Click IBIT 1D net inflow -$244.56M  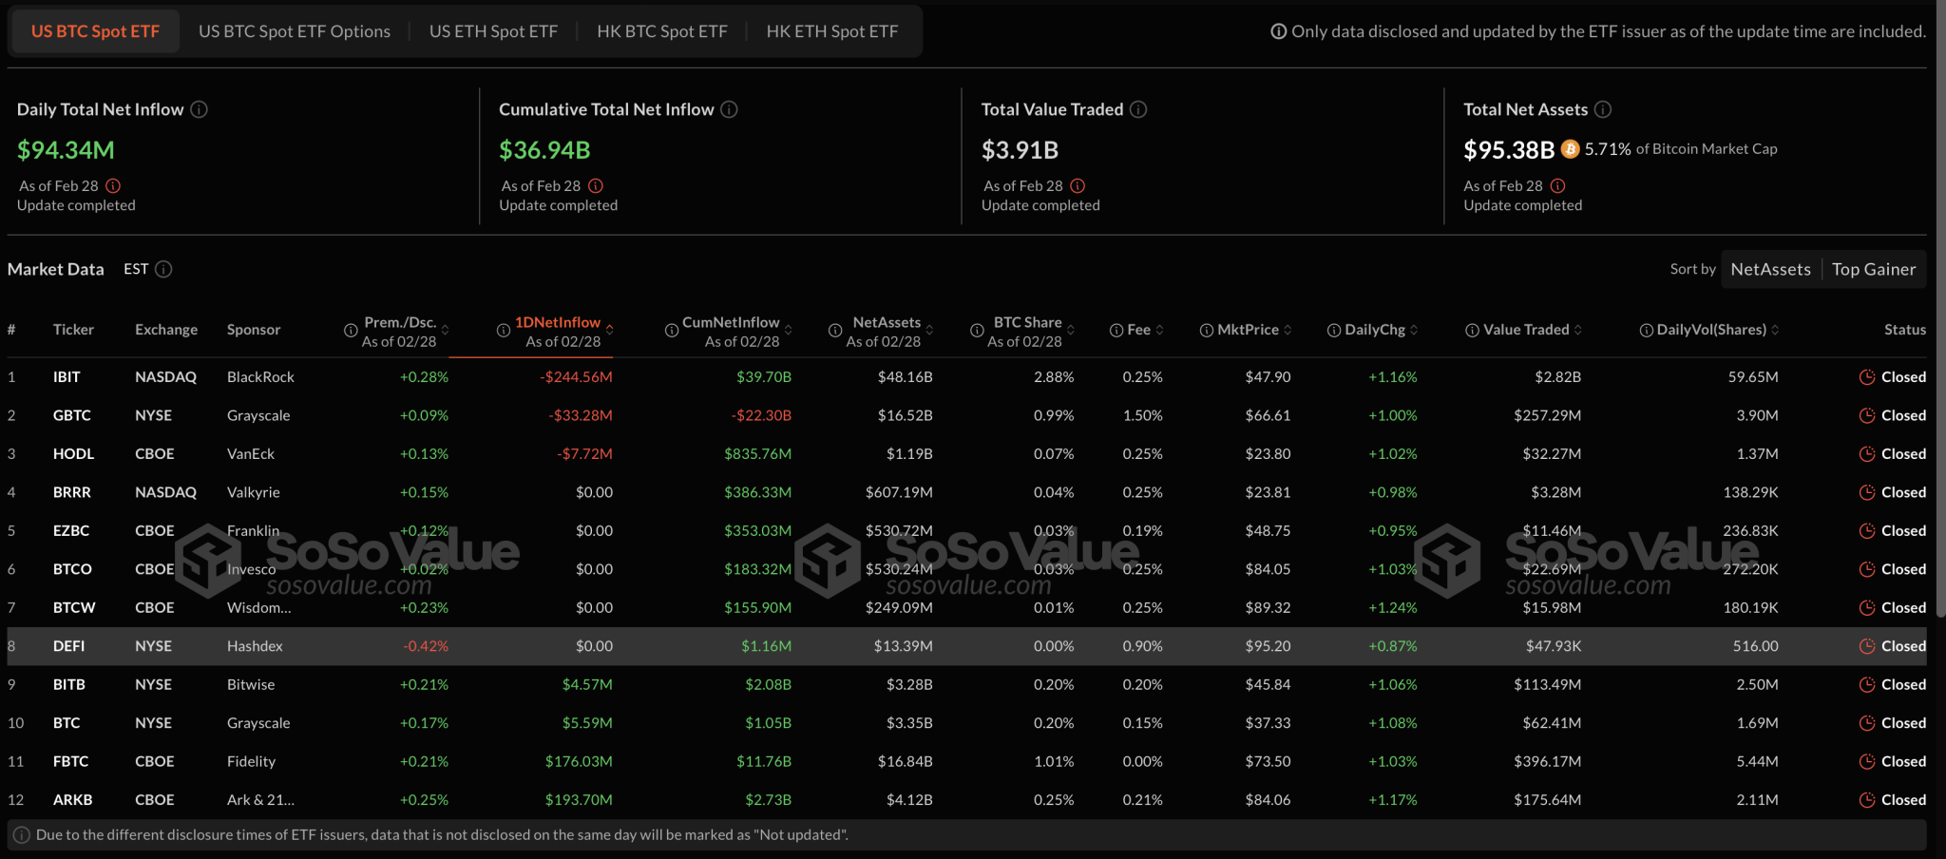point(577,377)
